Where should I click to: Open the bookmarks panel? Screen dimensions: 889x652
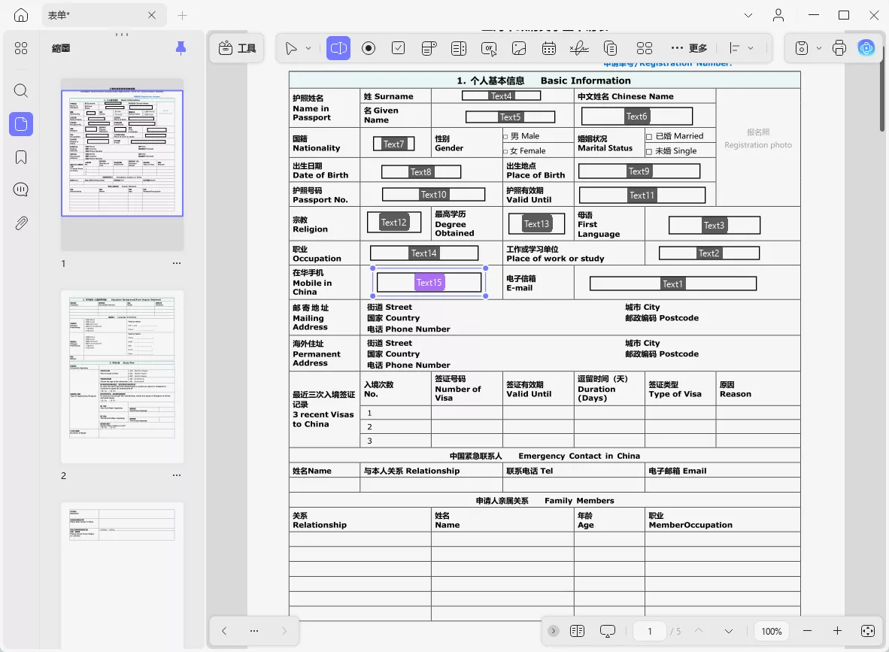(x=21, y=157)
